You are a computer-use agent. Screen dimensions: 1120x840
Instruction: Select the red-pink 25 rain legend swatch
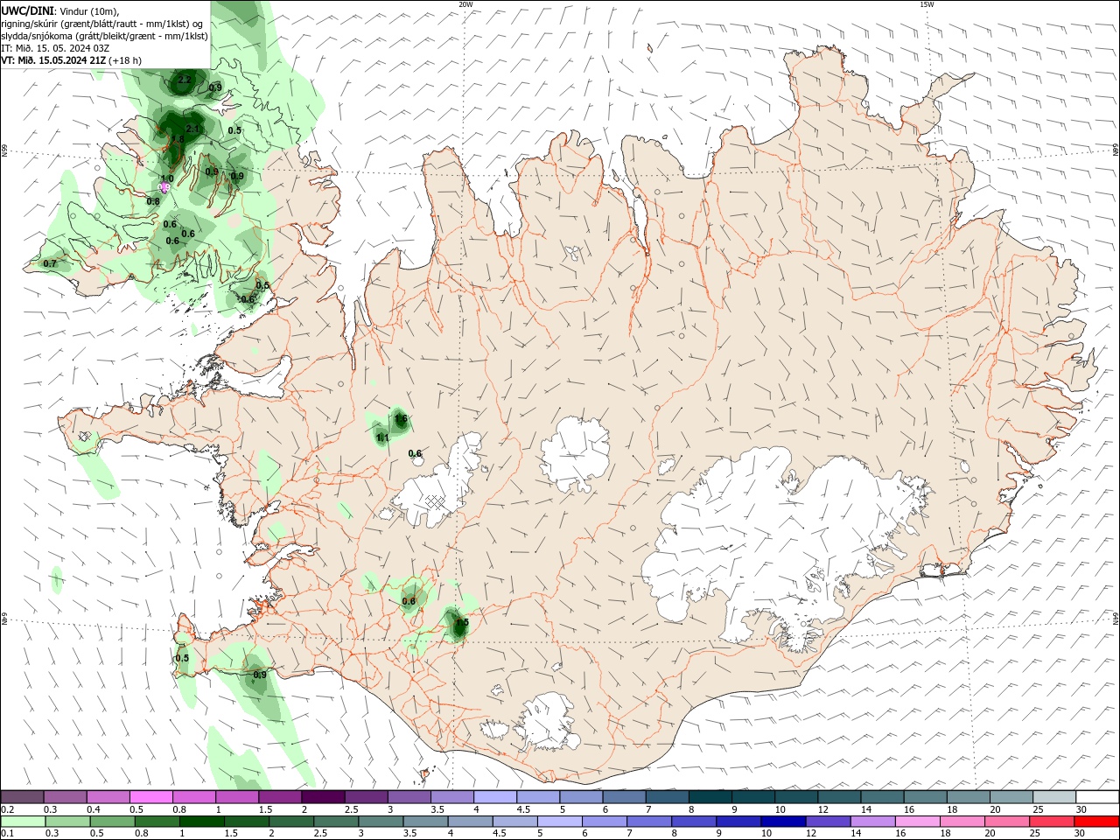[1053, 822]
